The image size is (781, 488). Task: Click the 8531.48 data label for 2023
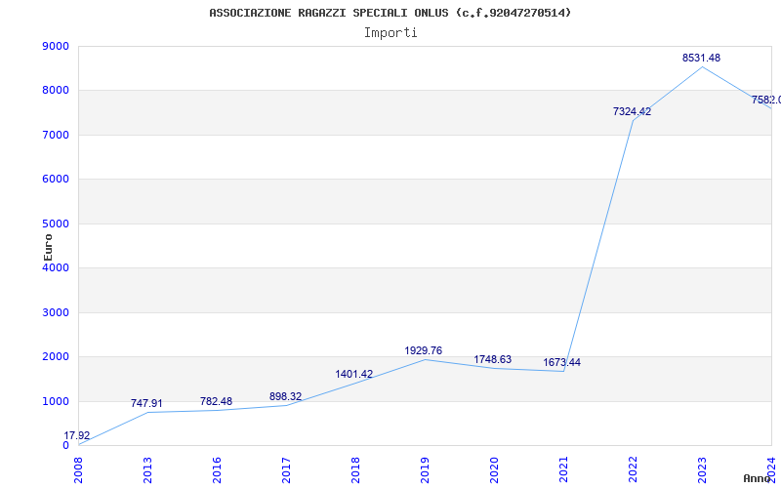pos(701,59)
